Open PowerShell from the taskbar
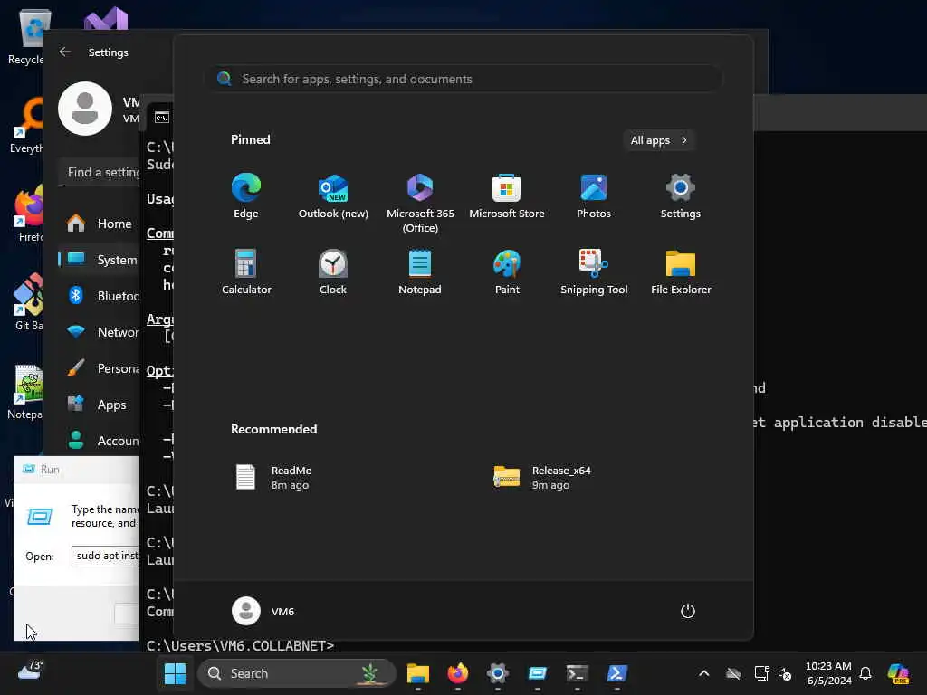 click(616, 673)
